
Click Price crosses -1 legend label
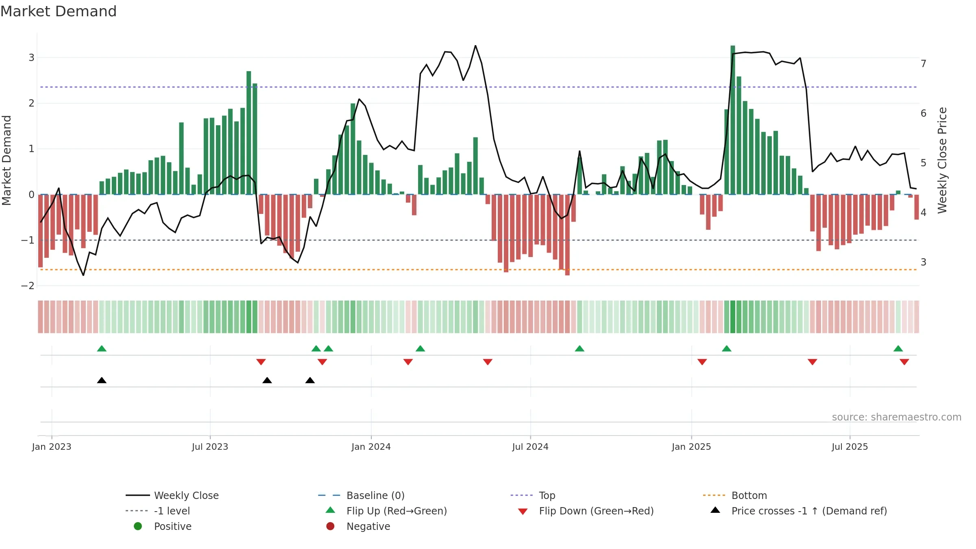click(809, 511)
